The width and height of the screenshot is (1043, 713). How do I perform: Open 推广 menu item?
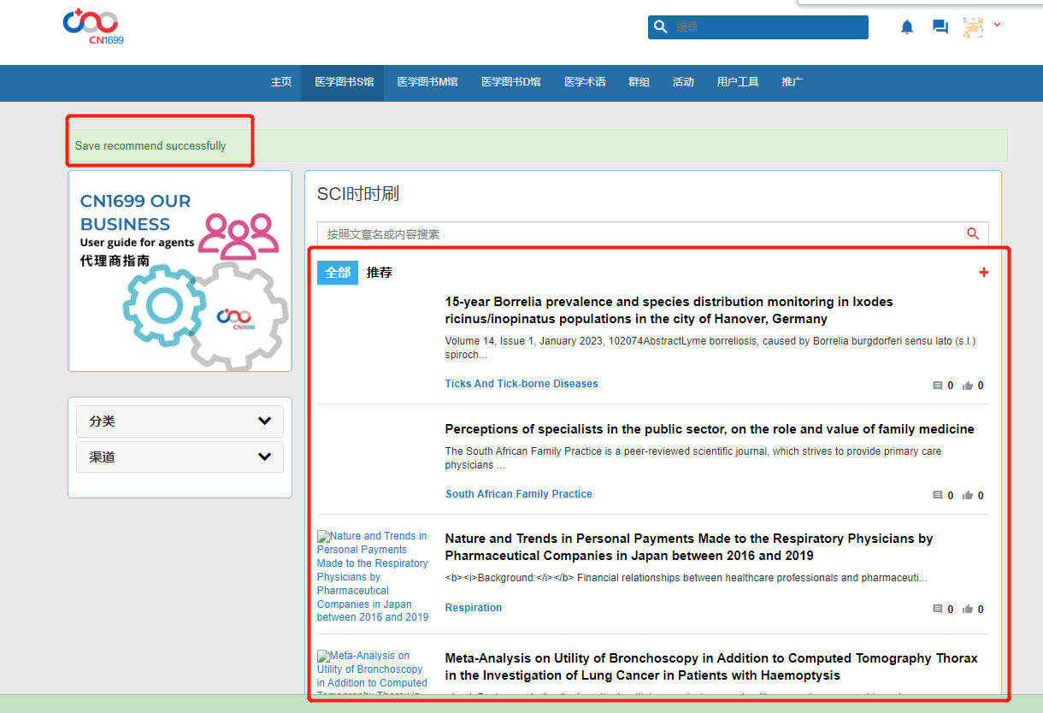tap(793, 82)
